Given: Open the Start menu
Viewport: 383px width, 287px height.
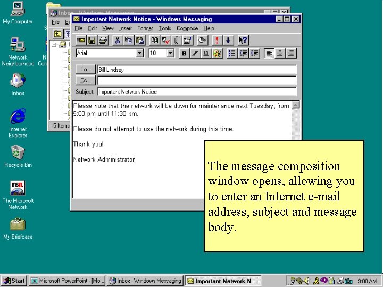Looking at the screenshot, I should 14,281.
